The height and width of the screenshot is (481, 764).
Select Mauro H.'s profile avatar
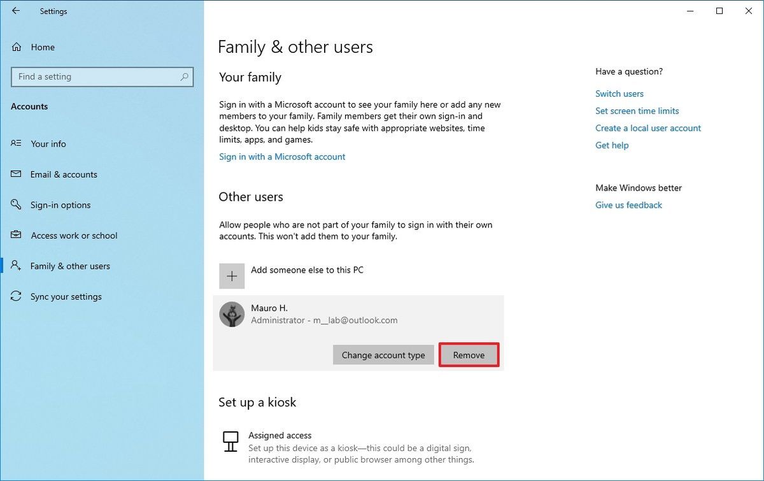point(232,314)
